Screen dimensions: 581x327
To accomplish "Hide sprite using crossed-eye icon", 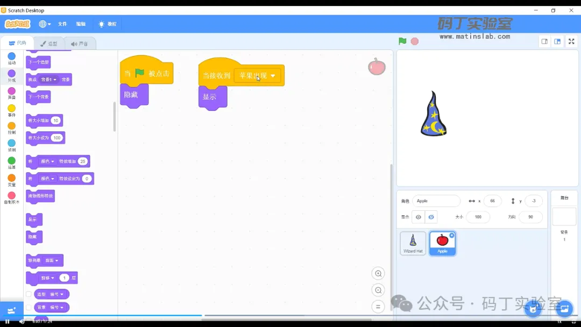I will [431, 217].
